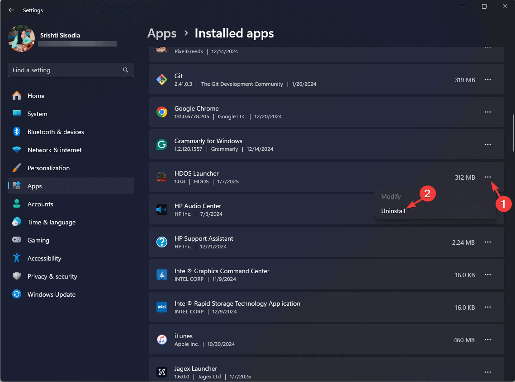Screen dimensions: 515x382
Task: Click the HP Support Assistant question icon
Action: pyautogui.click(x=161, y=242)
